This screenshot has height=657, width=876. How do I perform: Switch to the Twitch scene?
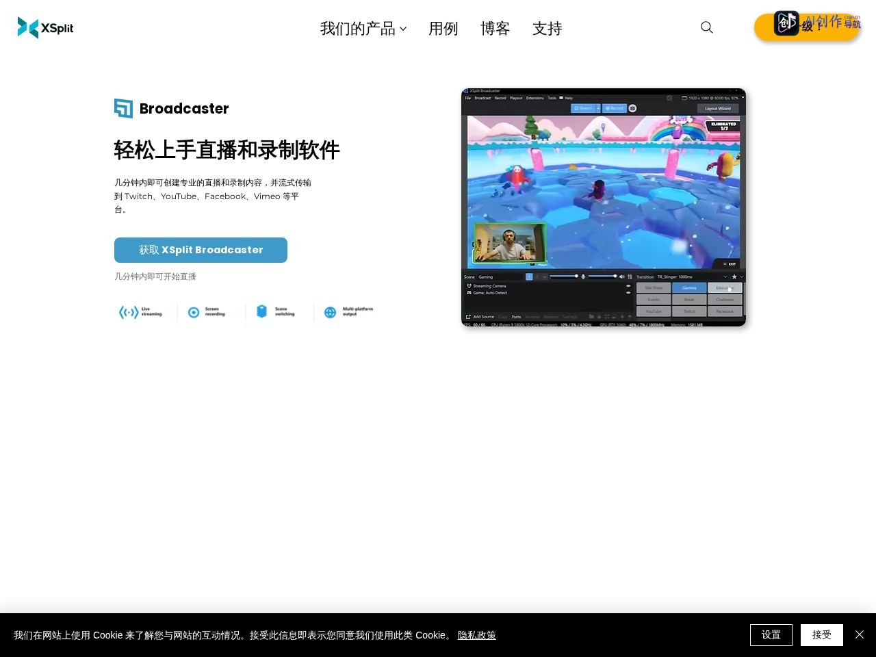[x=689, y=311]
